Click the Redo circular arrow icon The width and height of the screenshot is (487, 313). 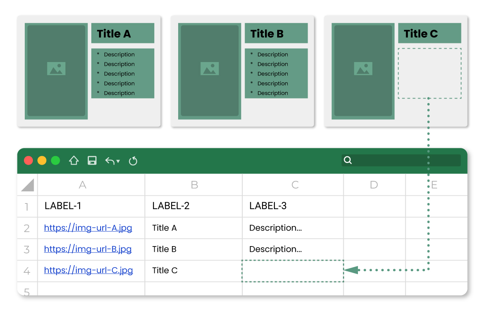tap(133, 161)
